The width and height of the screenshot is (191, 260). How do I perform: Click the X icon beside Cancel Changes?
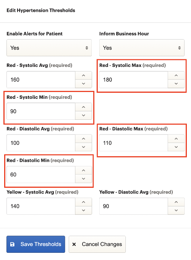tap(74, 244)
